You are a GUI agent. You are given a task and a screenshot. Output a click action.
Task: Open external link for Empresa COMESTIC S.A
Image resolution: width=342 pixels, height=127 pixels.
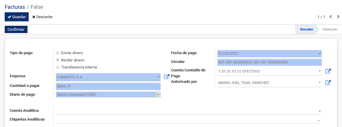(167, 77)
